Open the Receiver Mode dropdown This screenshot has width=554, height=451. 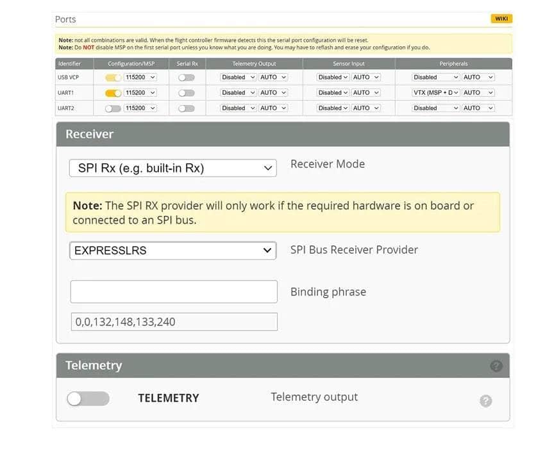pos(172,168)
